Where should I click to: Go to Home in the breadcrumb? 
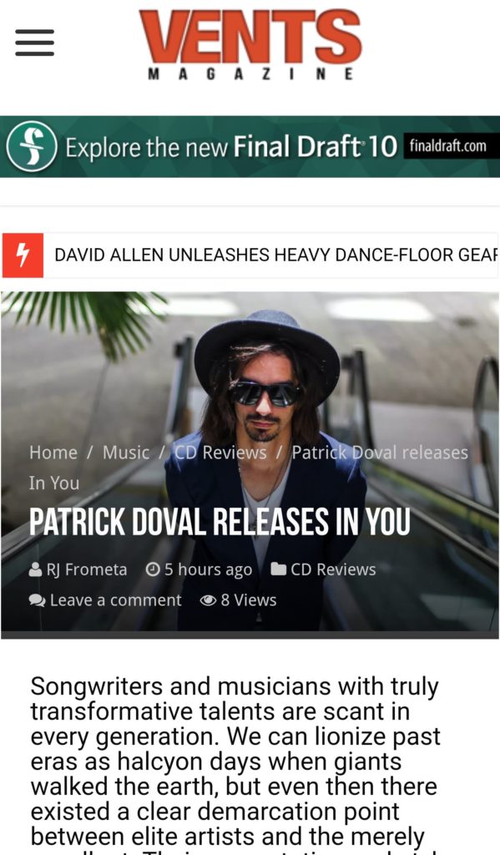coord(53,453)
